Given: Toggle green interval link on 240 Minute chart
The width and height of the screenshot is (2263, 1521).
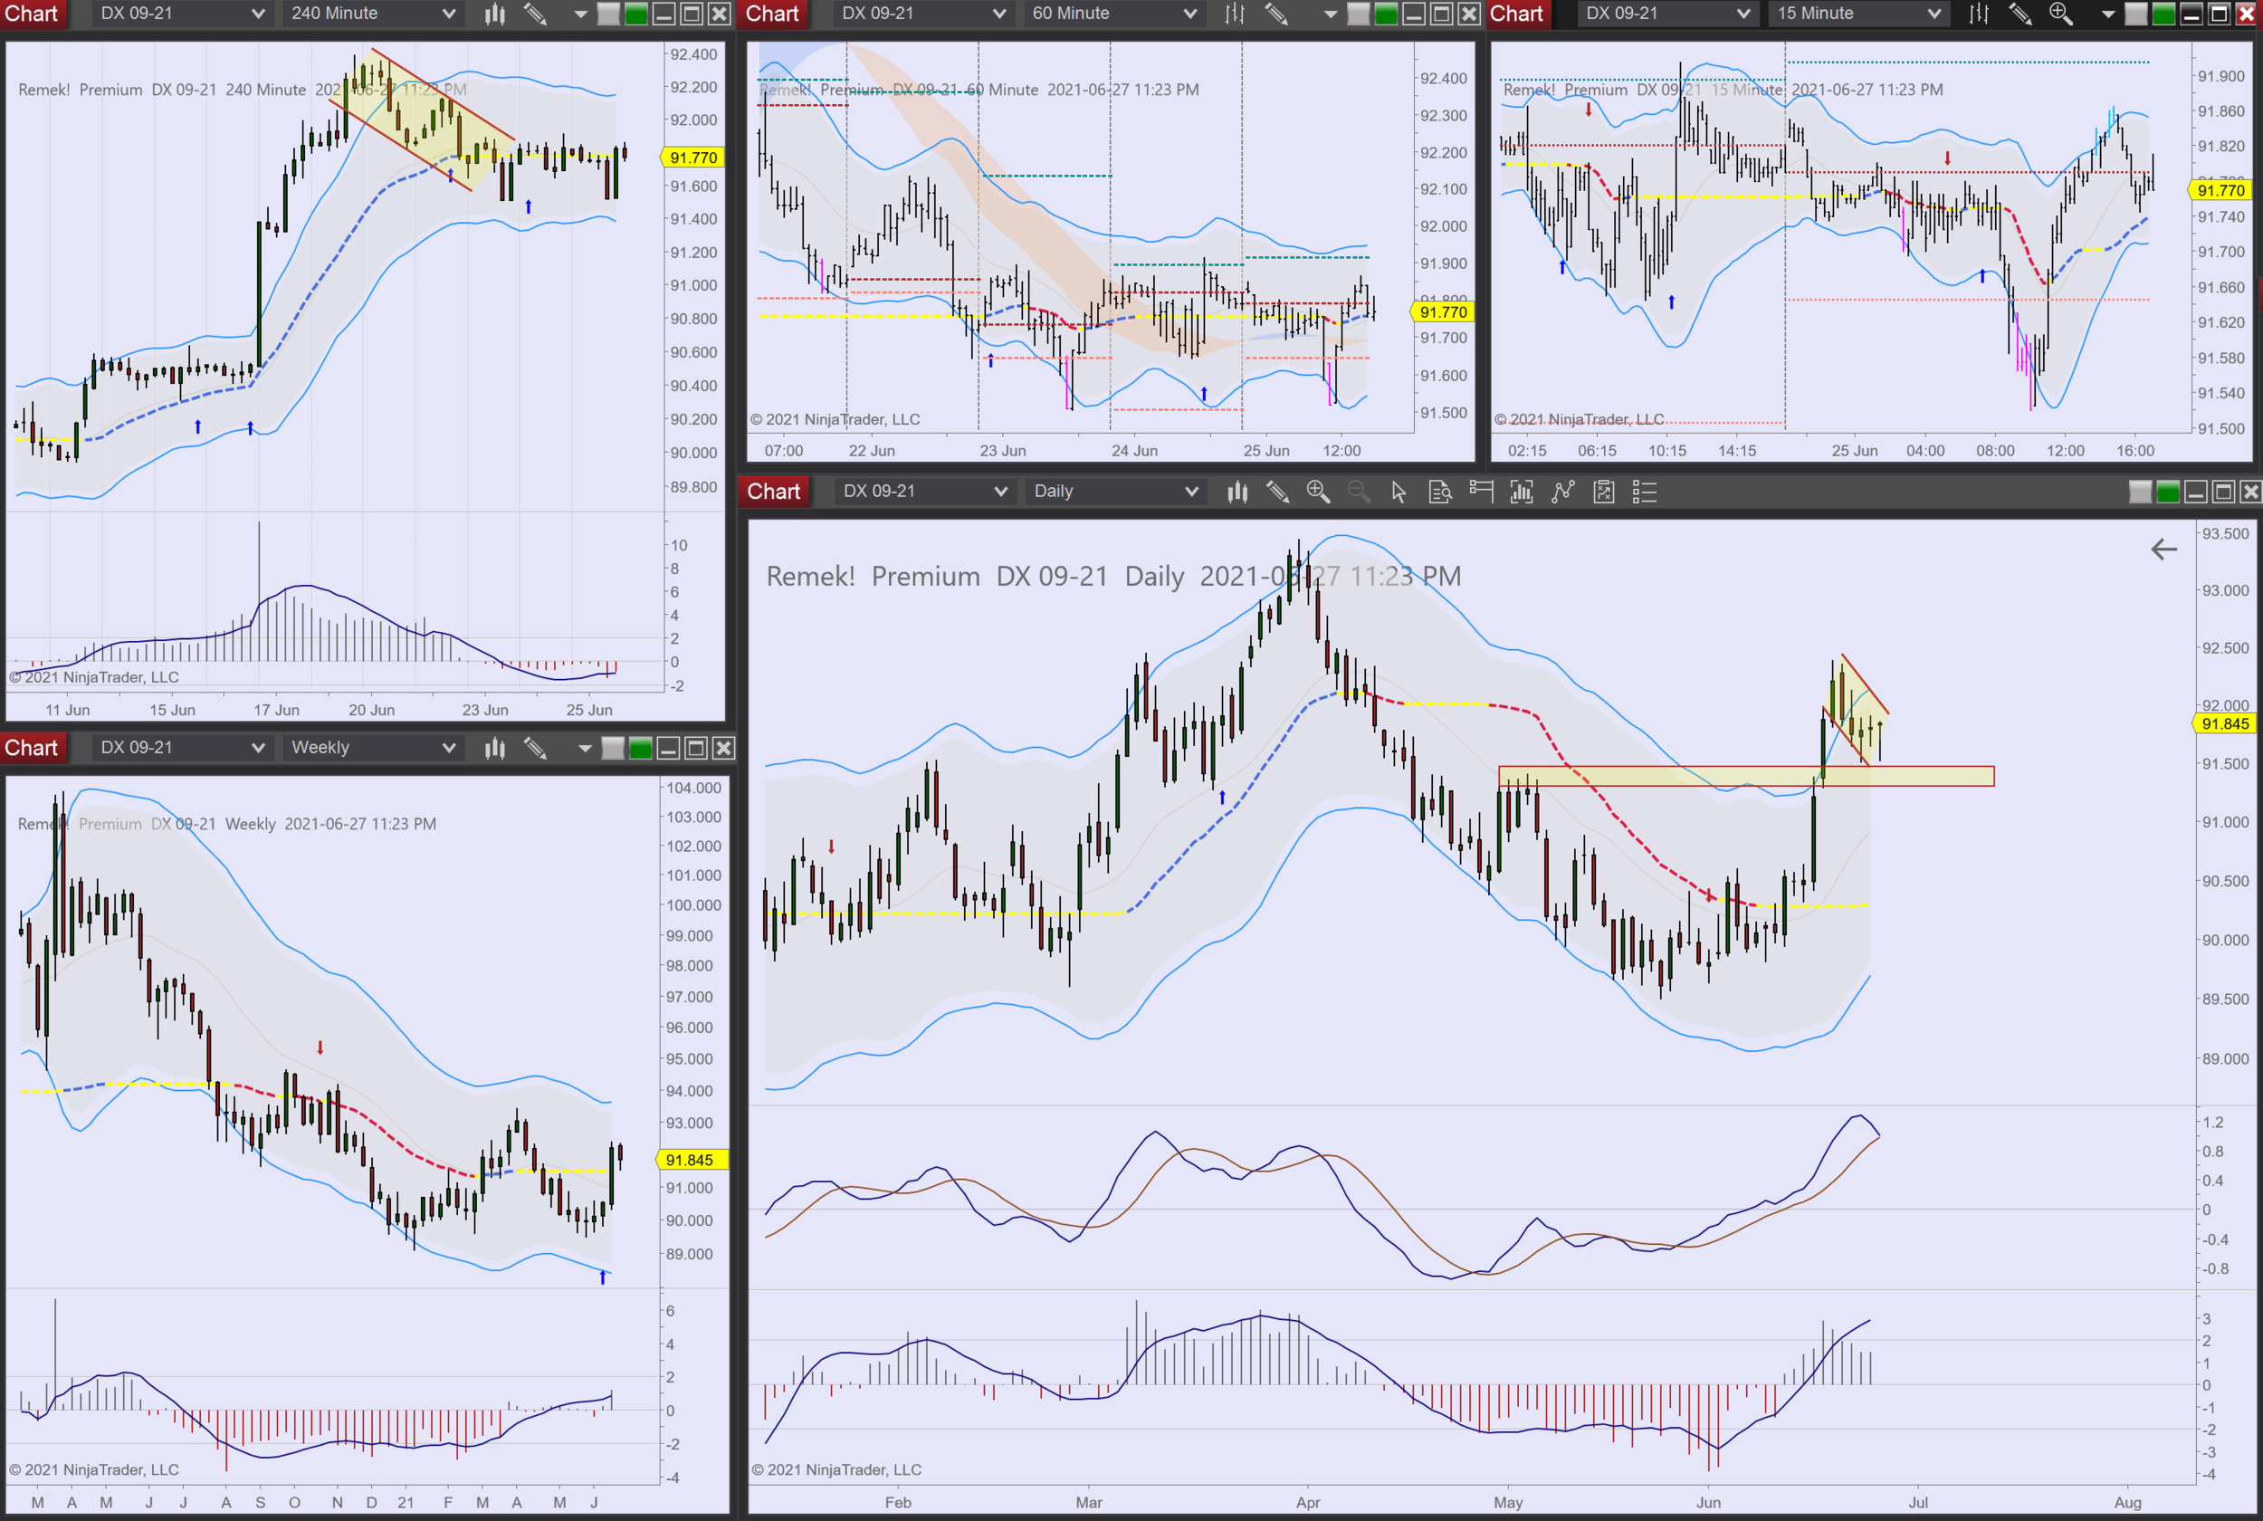Looking at the screenshot, I should click(636, 14).
